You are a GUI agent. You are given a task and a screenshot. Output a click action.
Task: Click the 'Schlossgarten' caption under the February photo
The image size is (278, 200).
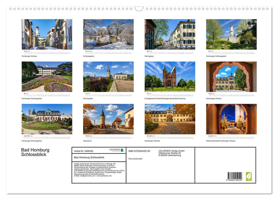[x=89, y=56]
